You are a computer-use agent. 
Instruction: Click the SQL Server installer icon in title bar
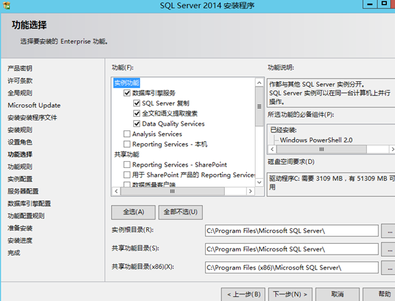point(7,5)
